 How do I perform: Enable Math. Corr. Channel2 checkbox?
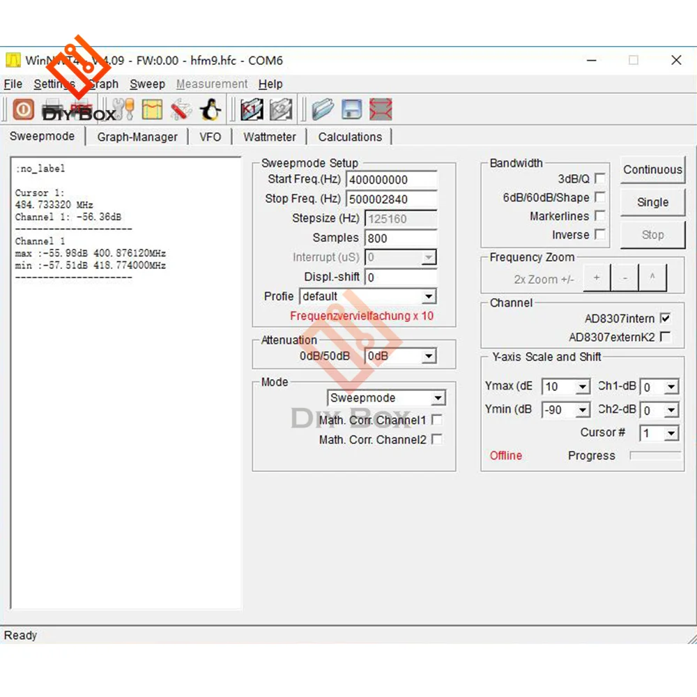pyautogui.click(x=437, y=440)
